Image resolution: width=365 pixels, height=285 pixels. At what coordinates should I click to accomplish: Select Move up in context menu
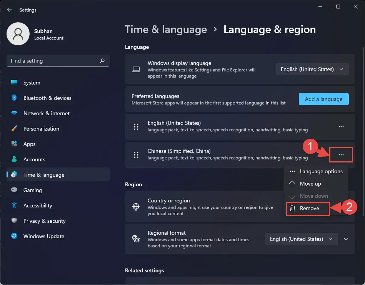[x=316, y=184]
